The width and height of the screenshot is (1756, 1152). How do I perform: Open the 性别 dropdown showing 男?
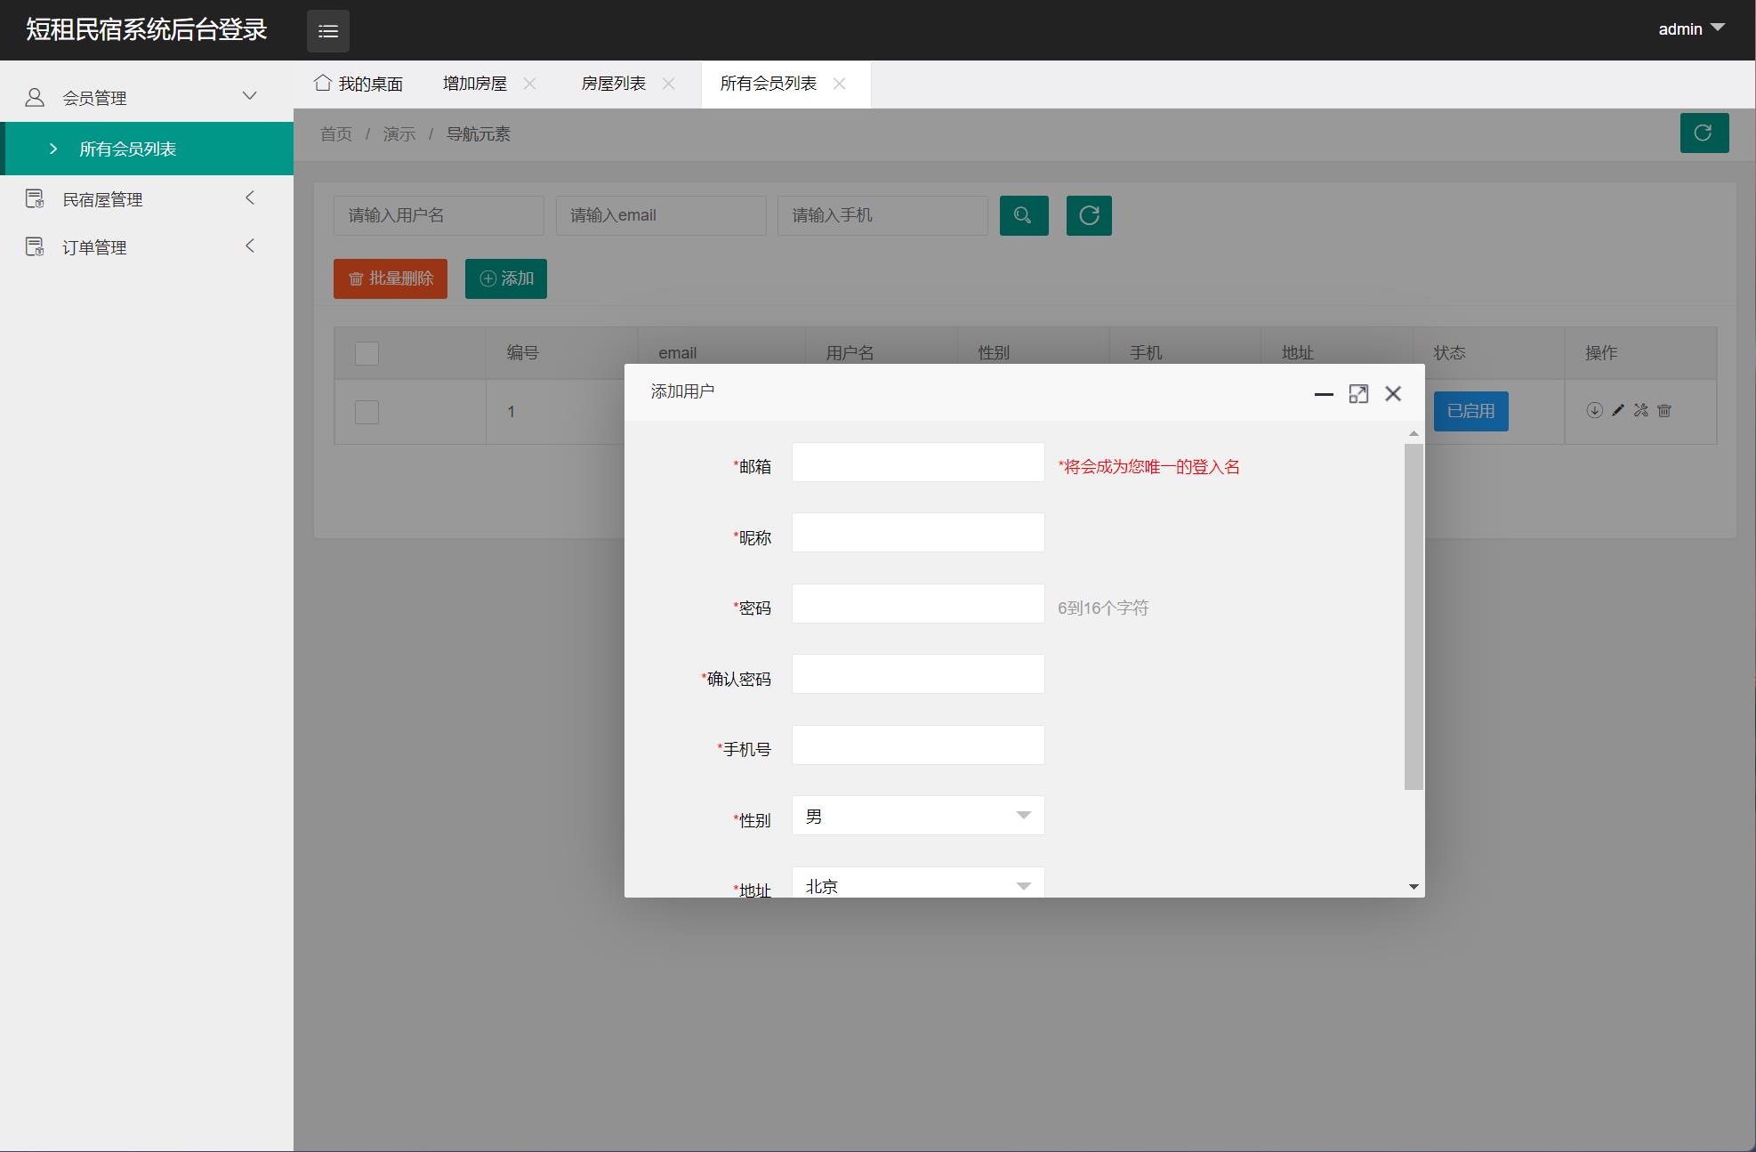[x=917, y=816]
